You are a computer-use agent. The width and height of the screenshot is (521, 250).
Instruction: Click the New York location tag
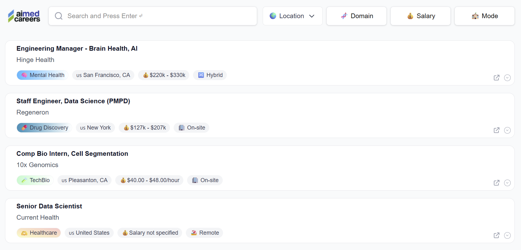95,128
